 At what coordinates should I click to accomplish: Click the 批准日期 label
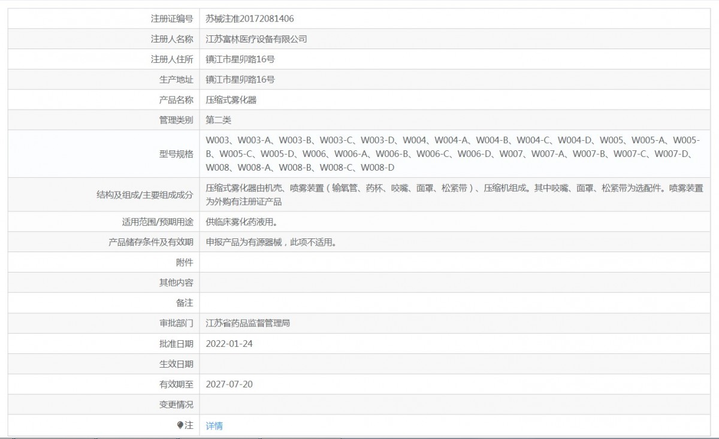pos(176,344)
